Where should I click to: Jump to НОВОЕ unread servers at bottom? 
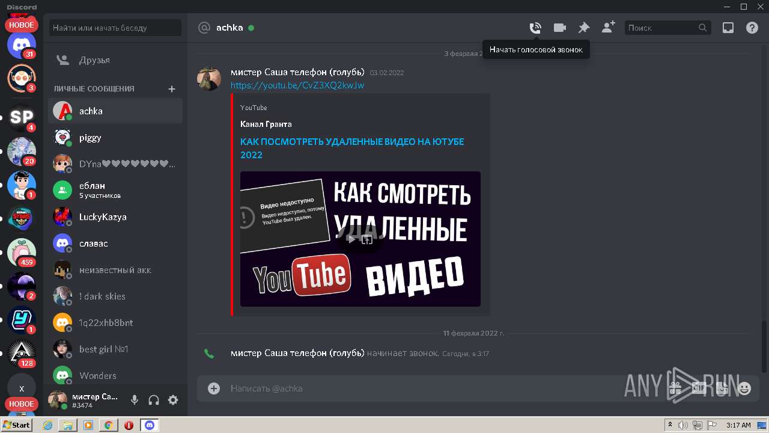pyautogui.click(x=22, y=404)
